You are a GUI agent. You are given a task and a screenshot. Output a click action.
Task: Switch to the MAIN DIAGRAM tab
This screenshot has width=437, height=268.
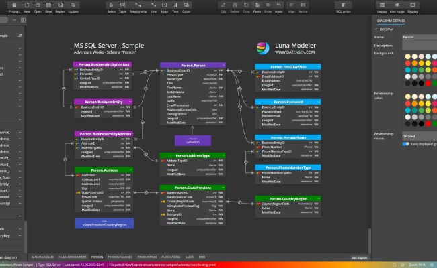pyautogui.click(x=42, y=257)
